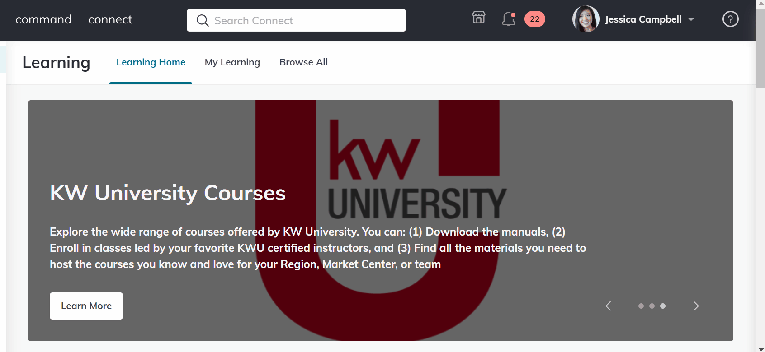
Task: Click the page vertical scrollbar thumb
Action: click(760, 47)
